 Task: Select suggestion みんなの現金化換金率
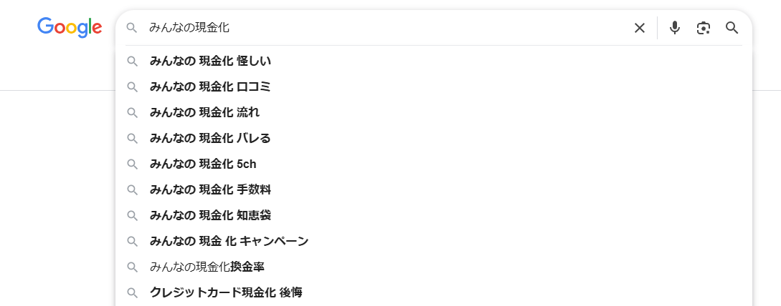click(x=207, y=267)
